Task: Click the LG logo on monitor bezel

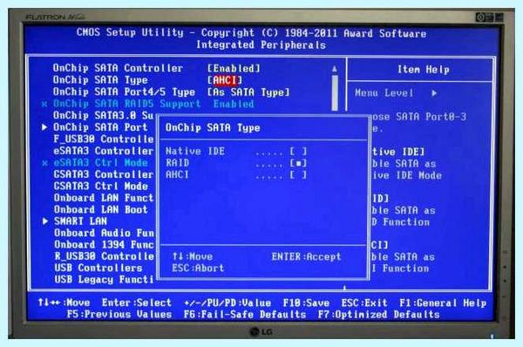Action: 261,331
